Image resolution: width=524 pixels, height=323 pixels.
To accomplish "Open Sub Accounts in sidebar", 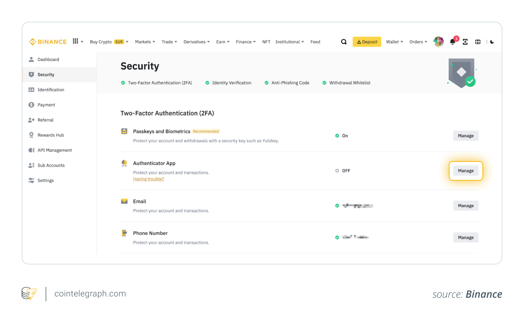I will click(x=59, y=165).
